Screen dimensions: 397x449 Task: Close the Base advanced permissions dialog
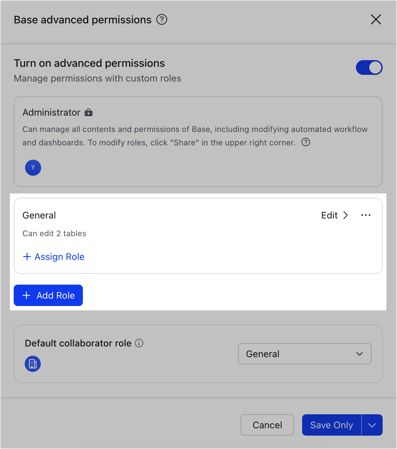coord(376,20)
